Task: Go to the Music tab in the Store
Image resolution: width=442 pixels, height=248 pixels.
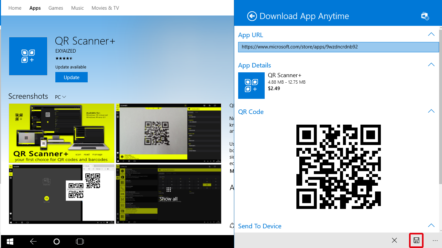Action: (77, 8)
